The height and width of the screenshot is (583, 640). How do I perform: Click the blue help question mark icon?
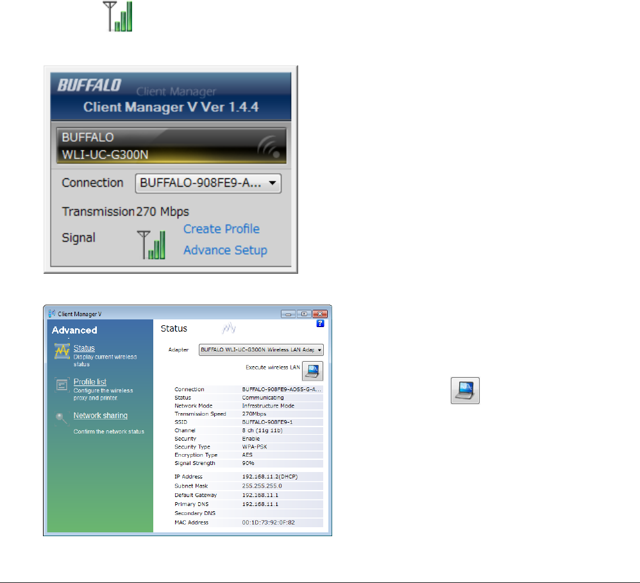[x=321, y=323]
